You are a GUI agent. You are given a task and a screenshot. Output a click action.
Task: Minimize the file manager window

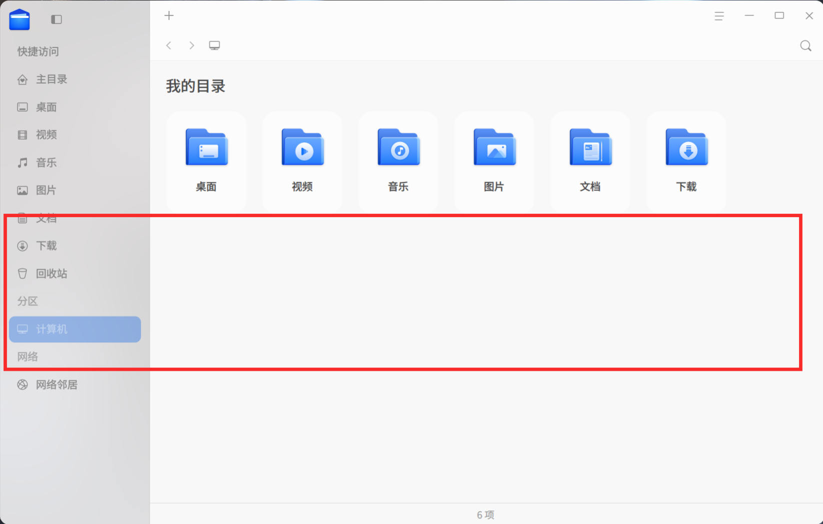pyautogui.click(x=749, y=16)
